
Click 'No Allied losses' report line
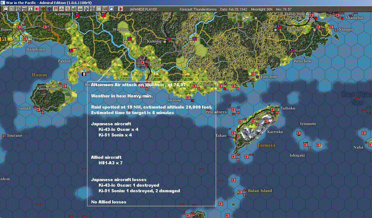coord(108,202)
